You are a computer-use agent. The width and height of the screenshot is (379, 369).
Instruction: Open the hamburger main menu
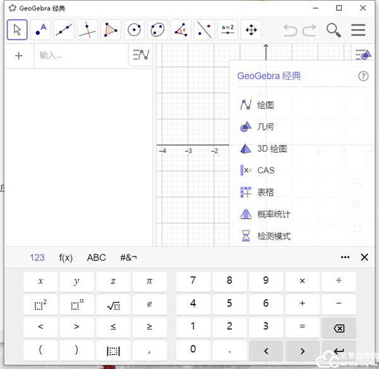358,30
